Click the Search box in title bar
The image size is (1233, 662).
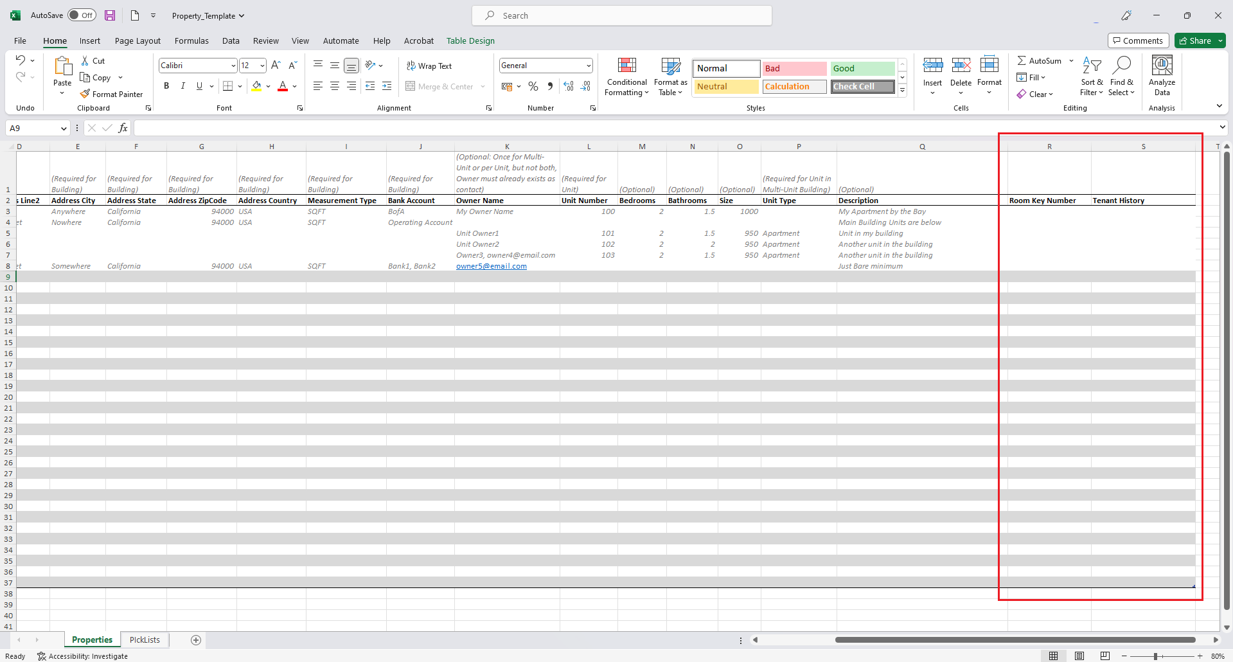622,15
